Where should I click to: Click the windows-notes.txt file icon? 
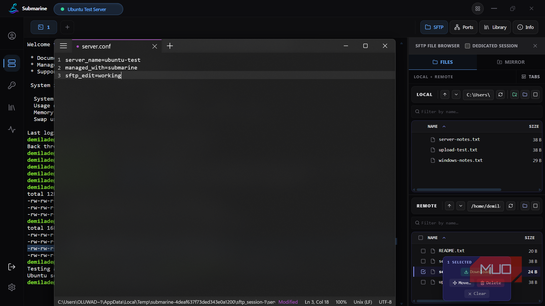(x=433, y=160)
